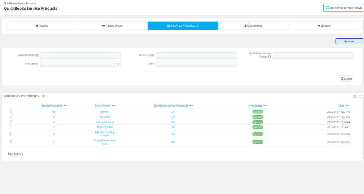Click QuickBooks product ID 367
The height and width of the screenshot is (194, 364).
pos(173,134)
